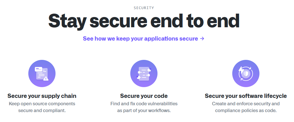This screenshot has height=122, width=294.
Task: Click 'secure and compliant.' text line
Action: (42, 110)
